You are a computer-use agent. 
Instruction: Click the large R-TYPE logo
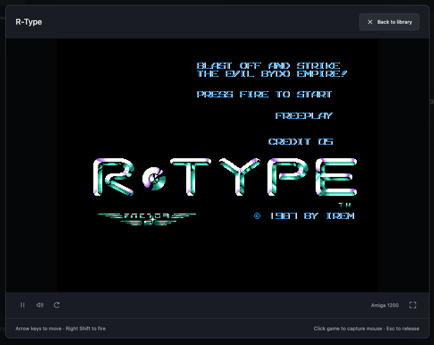click(x=225, y=177)
